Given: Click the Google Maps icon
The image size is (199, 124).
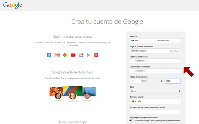Looking at the screenshot, I should tap(81, 55).
